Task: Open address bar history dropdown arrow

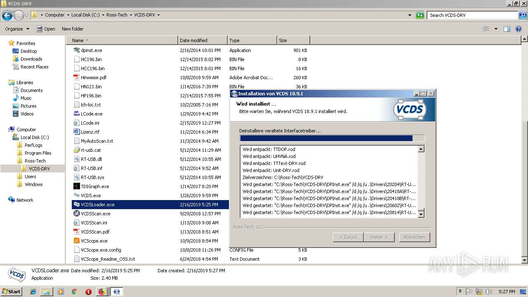Action: click(410, 15)
